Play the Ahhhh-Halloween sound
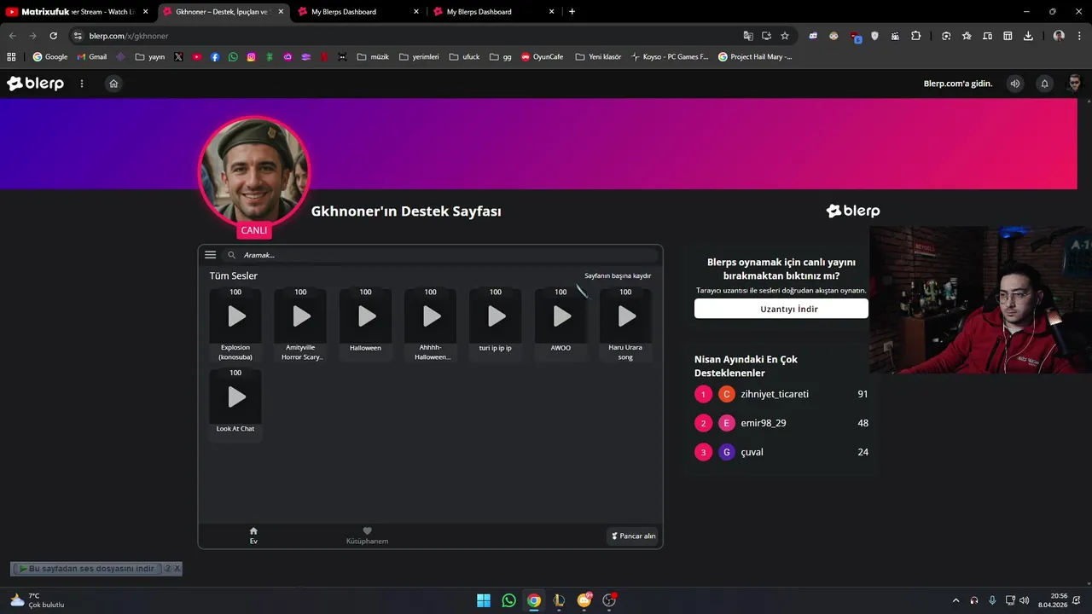This screenshot has height=614, width=1092. tap(432, 317)
